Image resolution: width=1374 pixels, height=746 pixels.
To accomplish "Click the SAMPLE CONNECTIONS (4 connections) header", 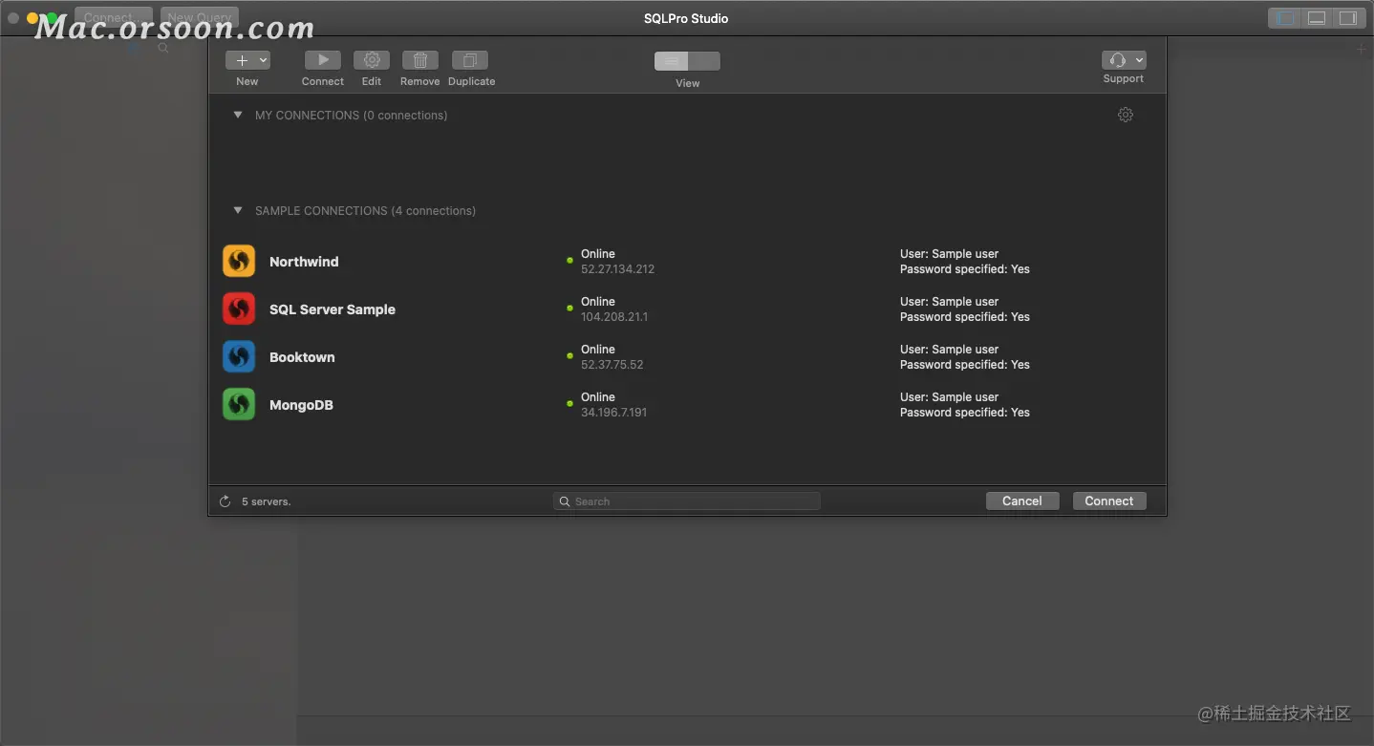I will pyautogui.click(x=365, y=211).
